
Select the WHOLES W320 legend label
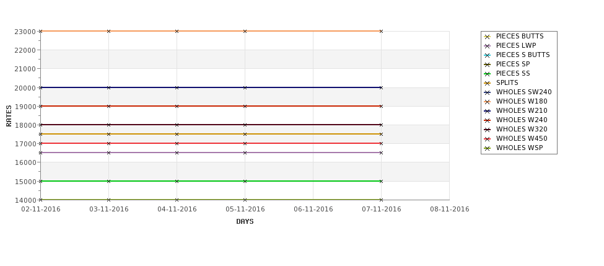pos(522,129)
